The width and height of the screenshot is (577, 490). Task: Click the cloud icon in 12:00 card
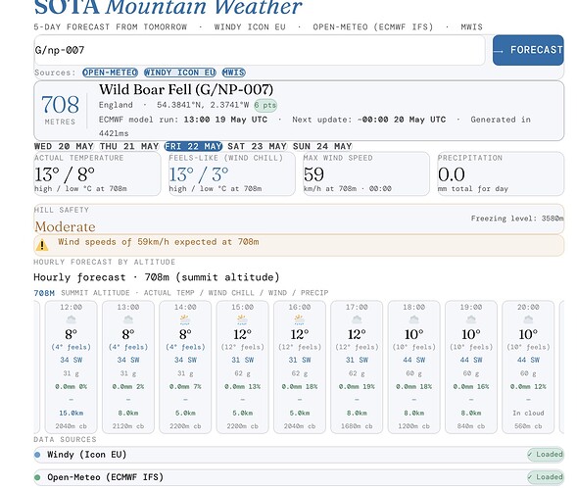[71, 319]
